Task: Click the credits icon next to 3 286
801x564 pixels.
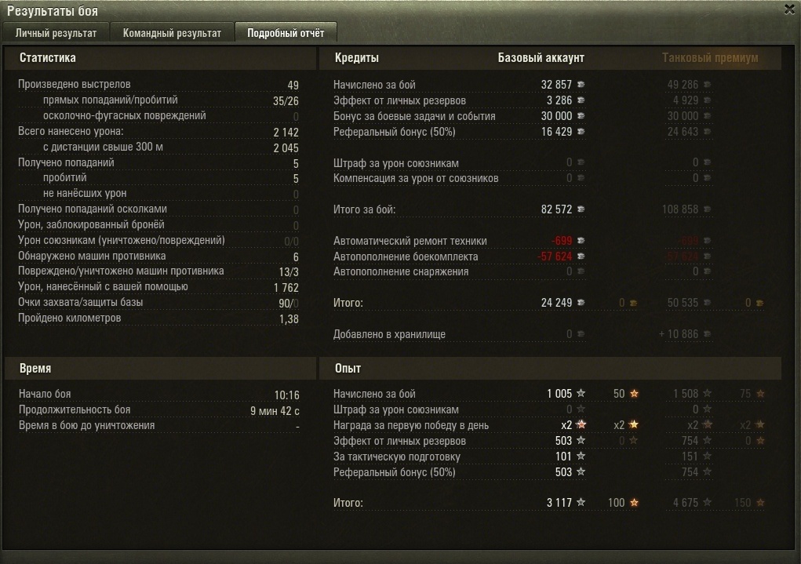Action: [x=581, y=100]
